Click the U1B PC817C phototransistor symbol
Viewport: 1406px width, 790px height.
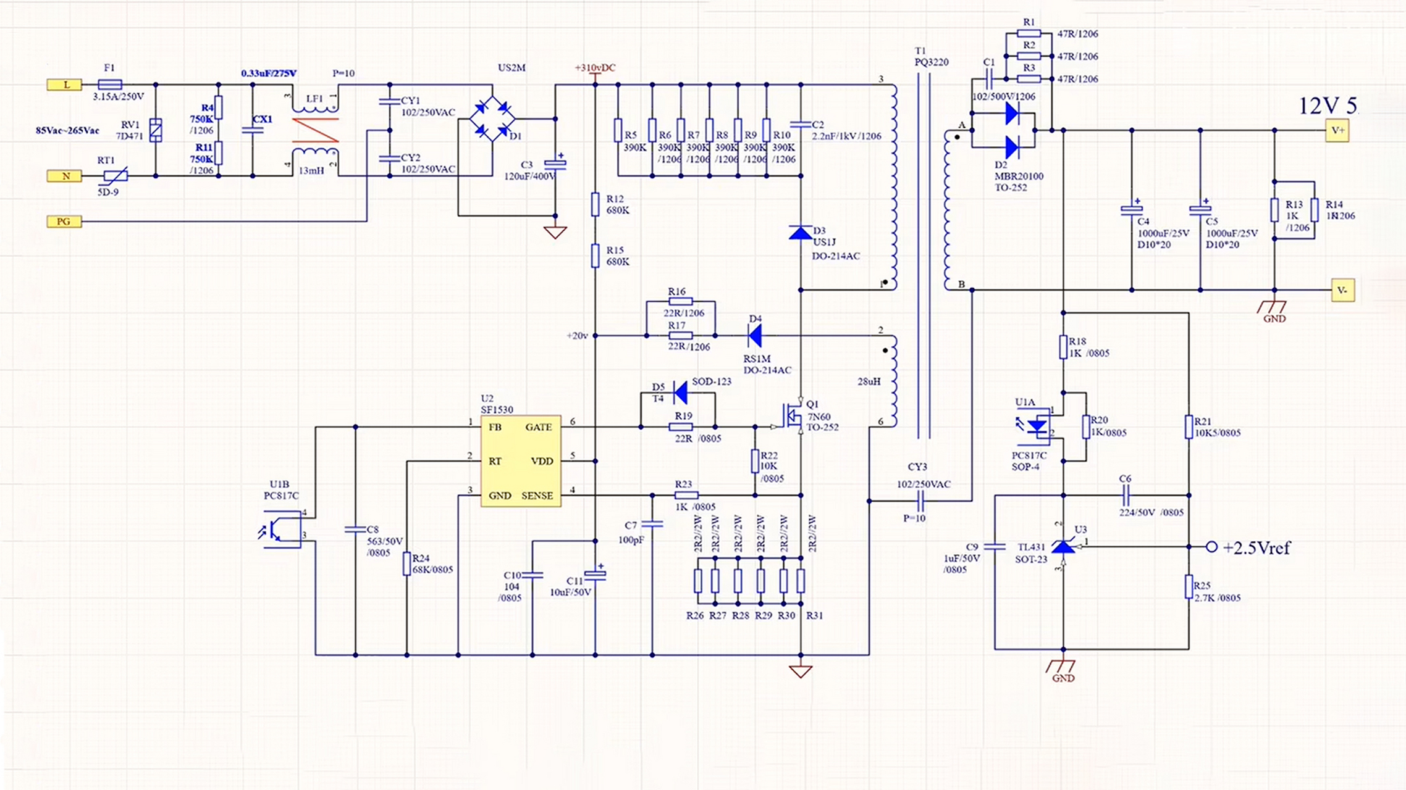point(281,530)
